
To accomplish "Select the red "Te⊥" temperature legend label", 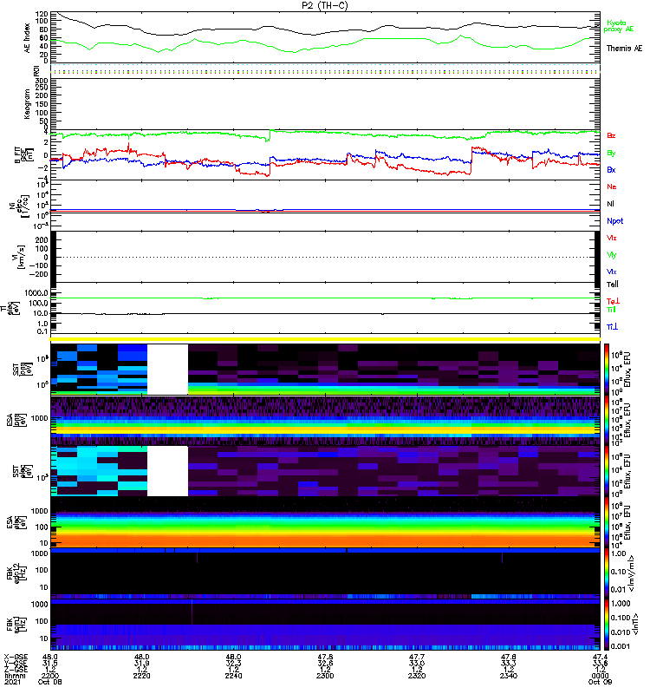I will coord(613,301).
